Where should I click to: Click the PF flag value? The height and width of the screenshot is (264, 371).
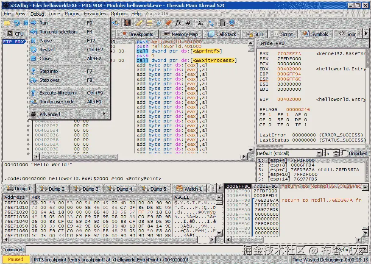click(287, 115)
